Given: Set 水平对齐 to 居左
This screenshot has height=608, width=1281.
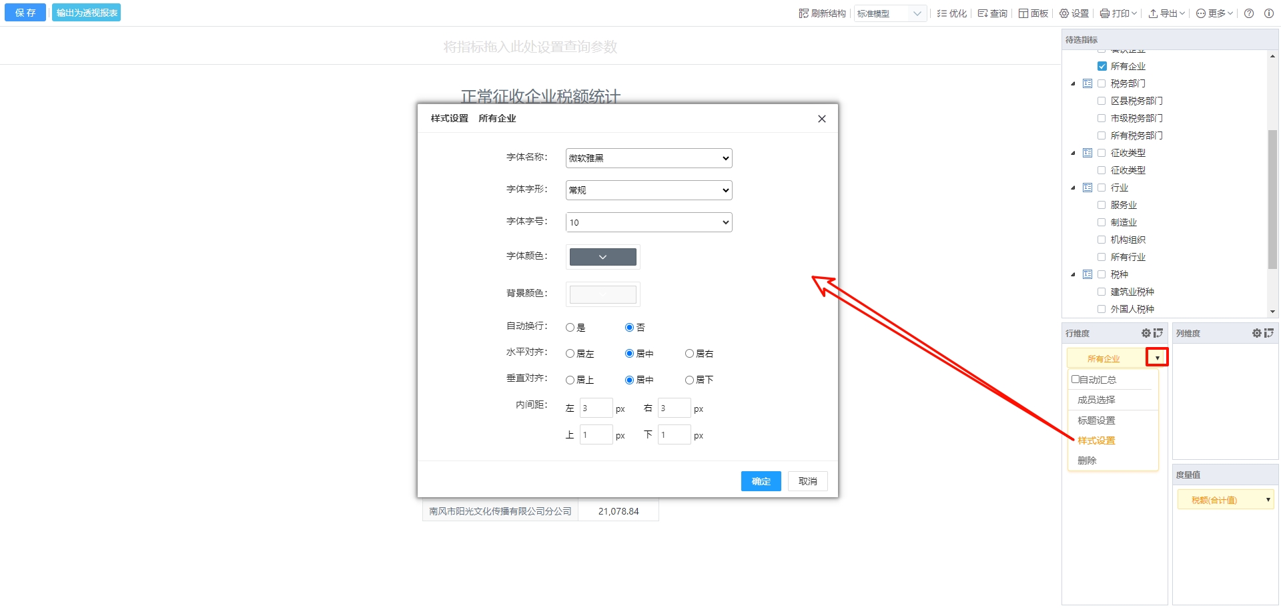Looking at the screenshot, I should 570,354.
